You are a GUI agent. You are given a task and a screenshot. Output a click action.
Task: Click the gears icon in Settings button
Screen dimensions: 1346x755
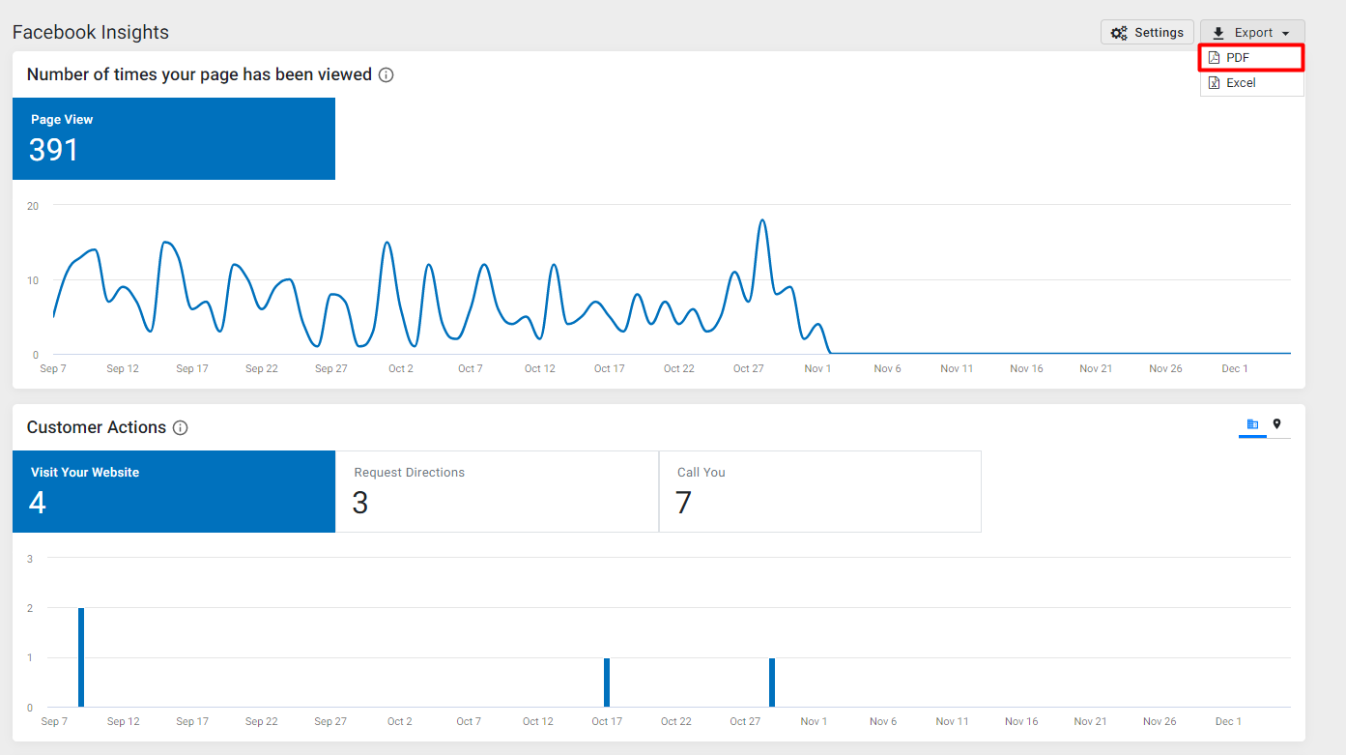point(1119,33)
